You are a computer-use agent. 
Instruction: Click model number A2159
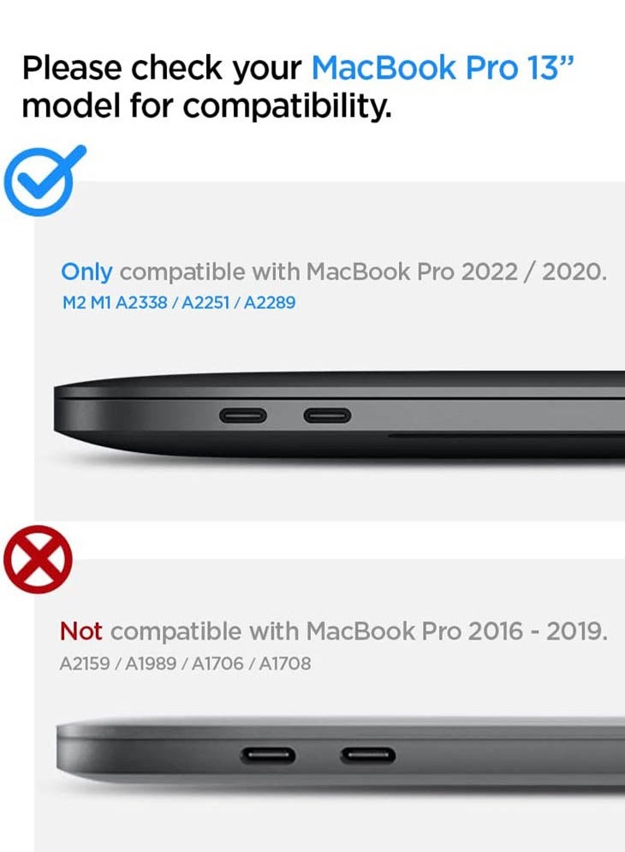[x=85, y=664]
